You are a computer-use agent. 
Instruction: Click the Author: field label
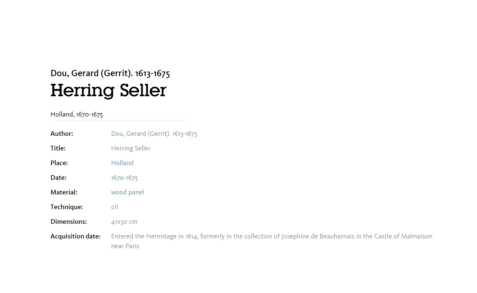[x=62, y=134]
